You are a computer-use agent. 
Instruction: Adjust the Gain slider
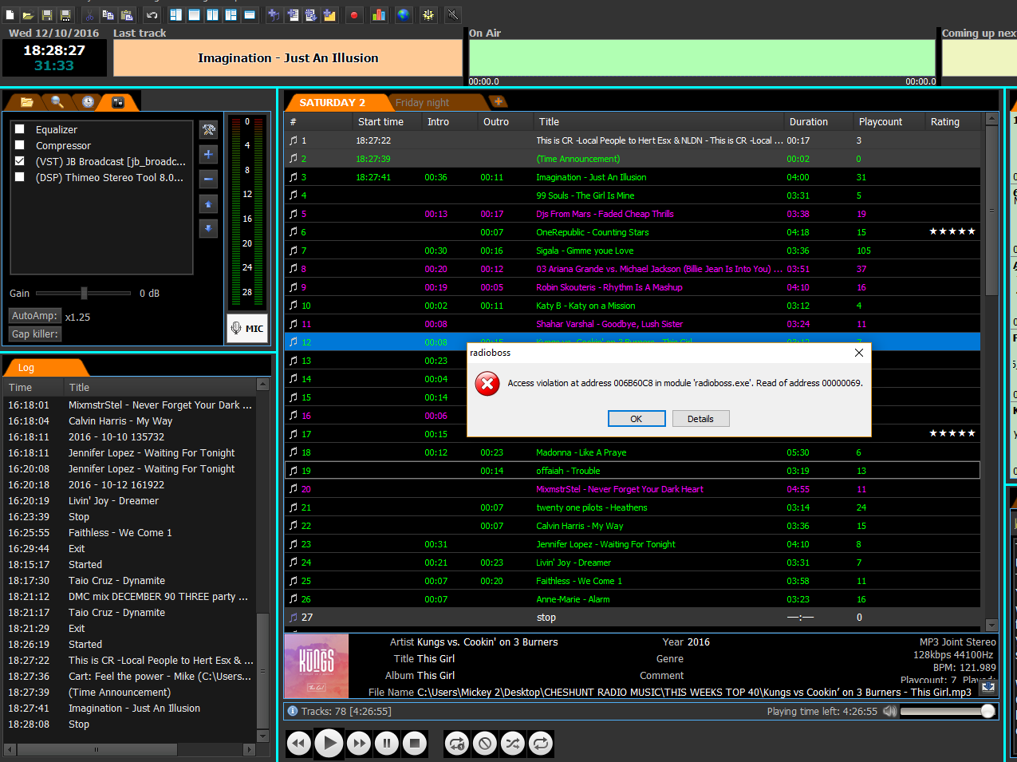coord(83,293)
